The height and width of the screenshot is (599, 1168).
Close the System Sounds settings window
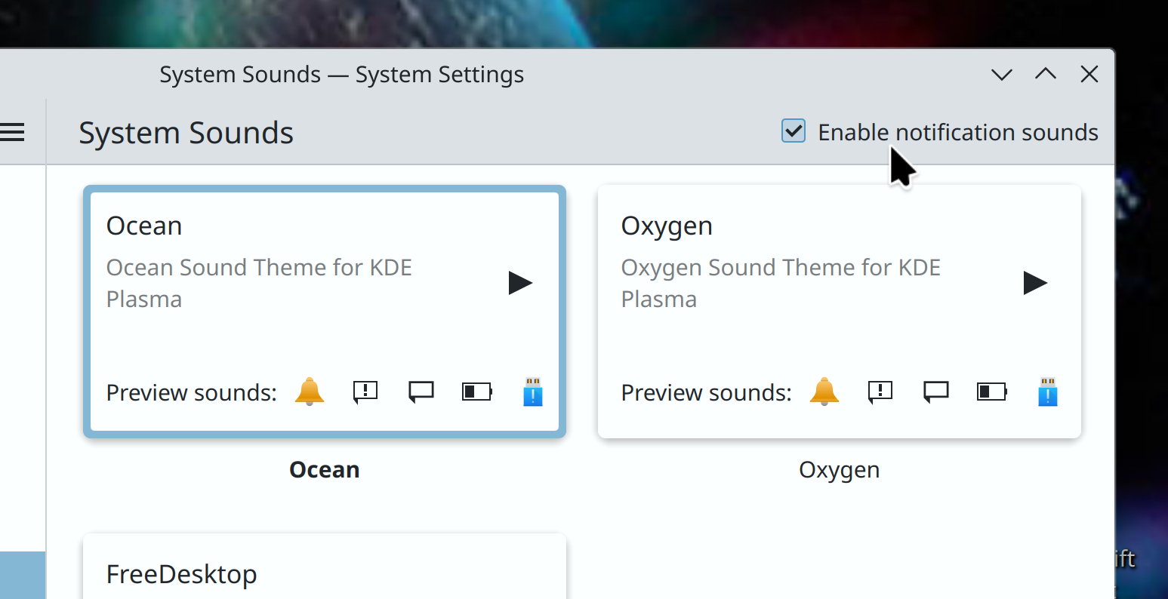click(1089, 74)
